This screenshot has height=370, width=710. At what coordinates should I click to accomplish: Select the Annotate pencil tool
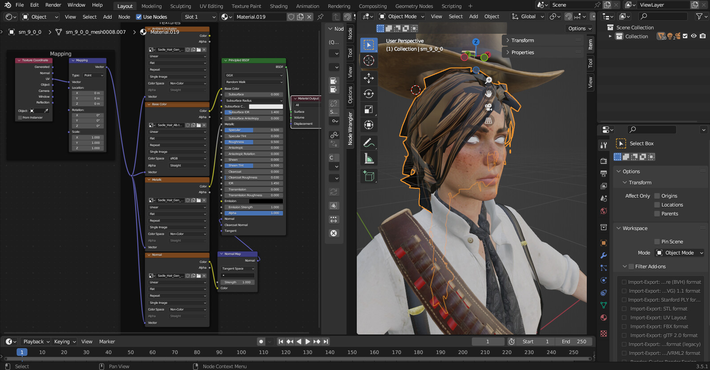click(x=369, y=143)
